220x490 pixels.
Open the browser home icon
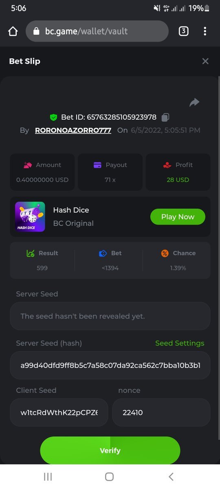coord(13,31)
